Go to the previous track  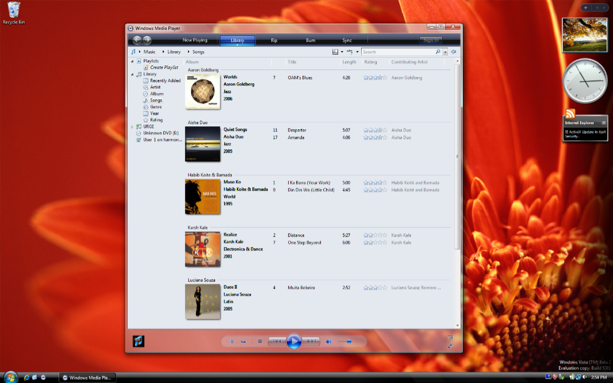pyautogui.click(x=277, y=342)
